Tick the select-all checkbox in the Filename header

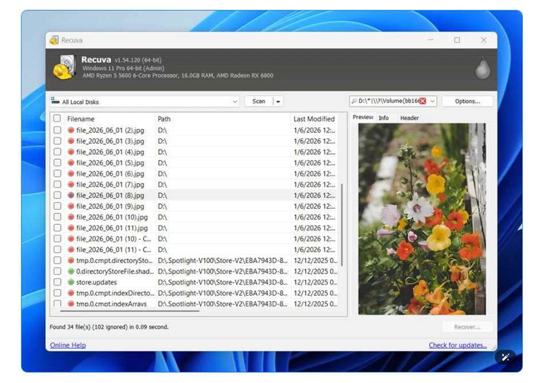[57, 119]
